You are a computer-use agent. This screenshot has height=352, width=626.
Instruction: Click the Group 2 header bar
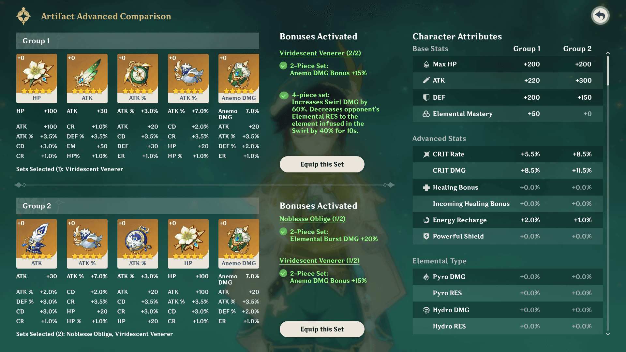click(138, 206)
